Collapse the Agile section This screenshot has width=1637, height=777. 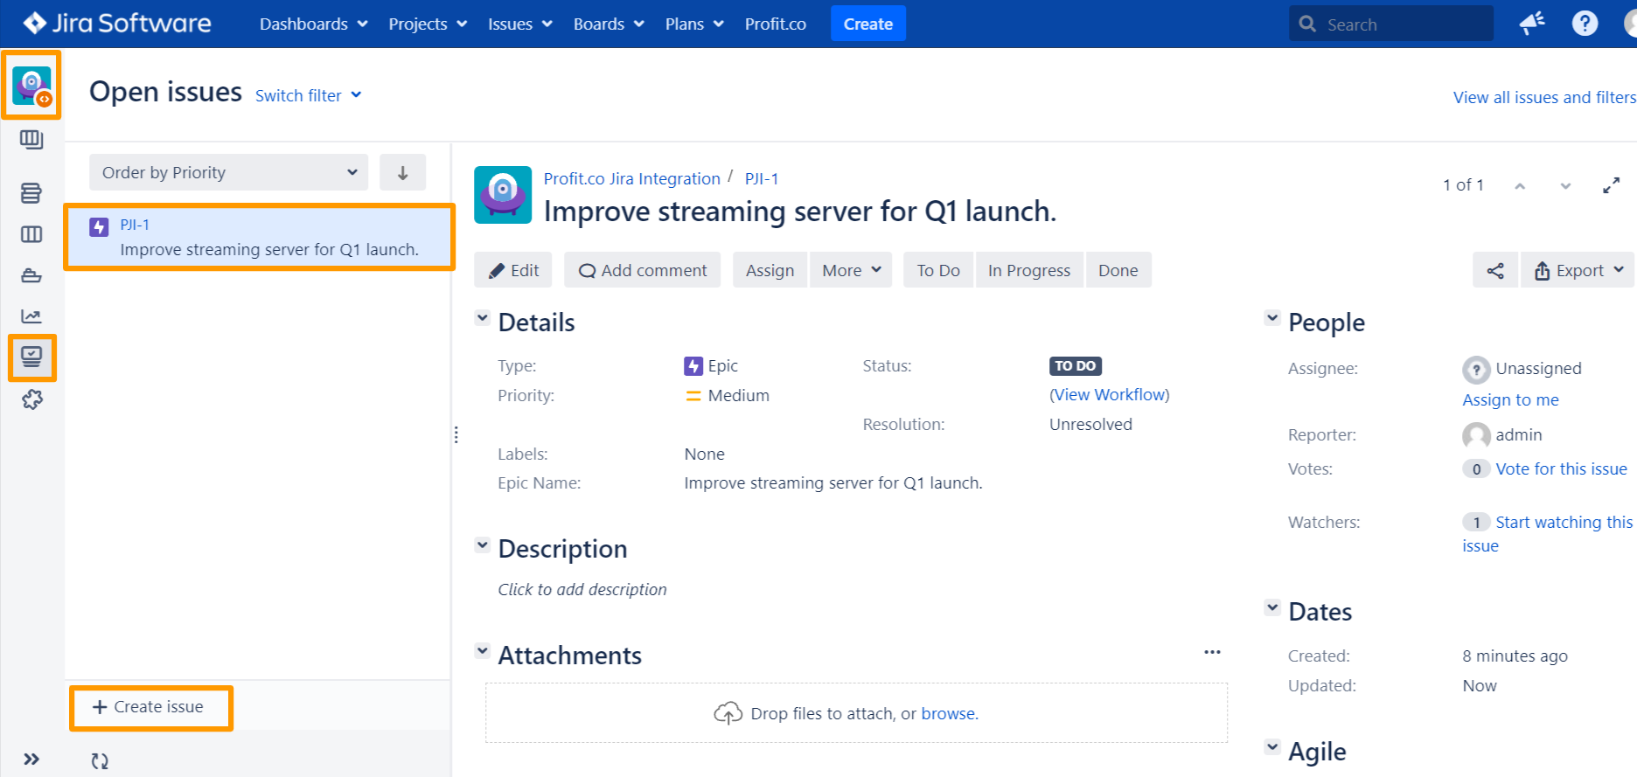pyautogui.click(x=1273, y=747)
